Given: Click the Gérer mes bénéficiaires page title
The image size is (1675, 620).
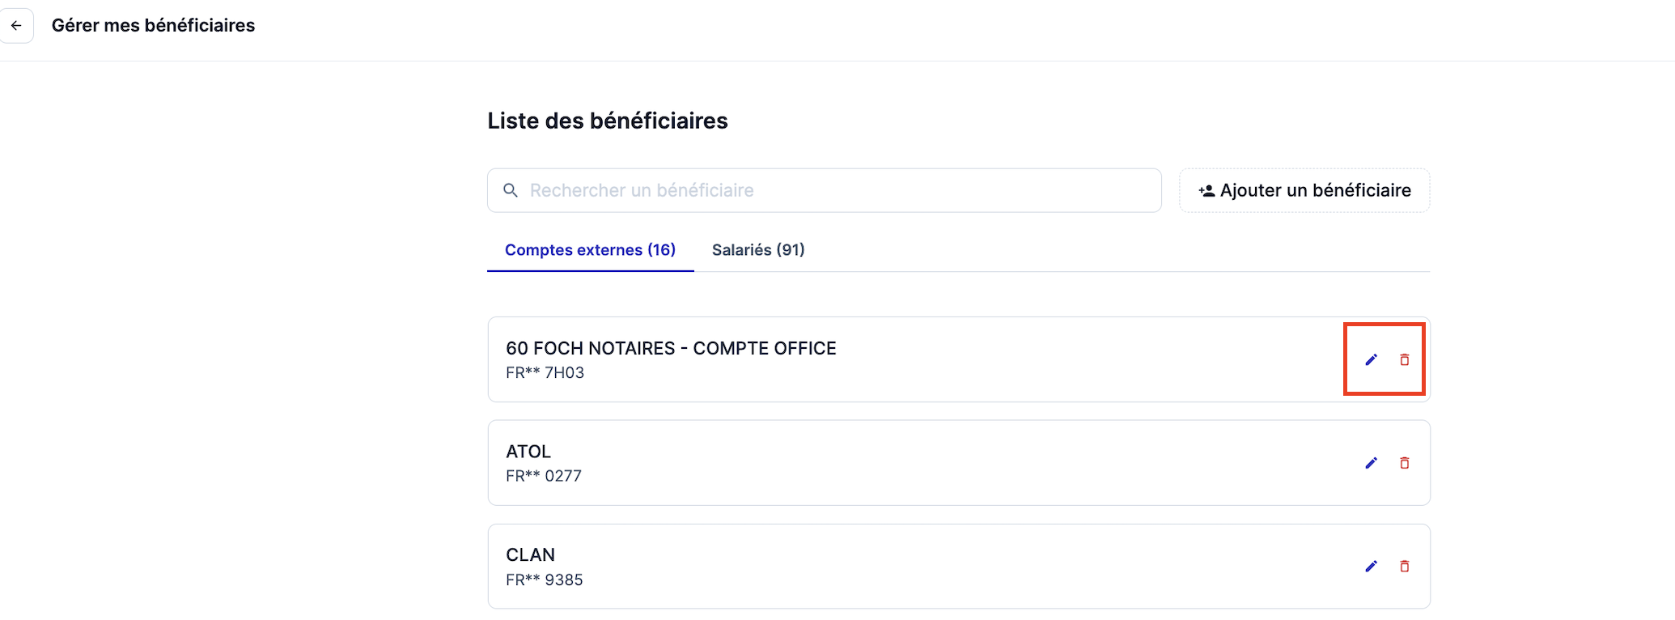Looking at the screenshot, I should (153, 25).
